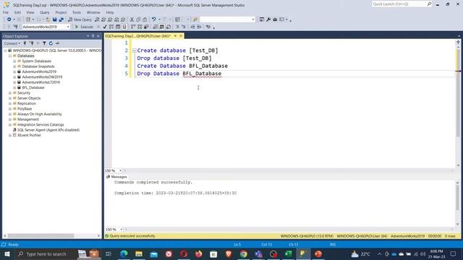Click the New Query toolbar button
This screenshot has height=260, width=463.
coord(80,19)
